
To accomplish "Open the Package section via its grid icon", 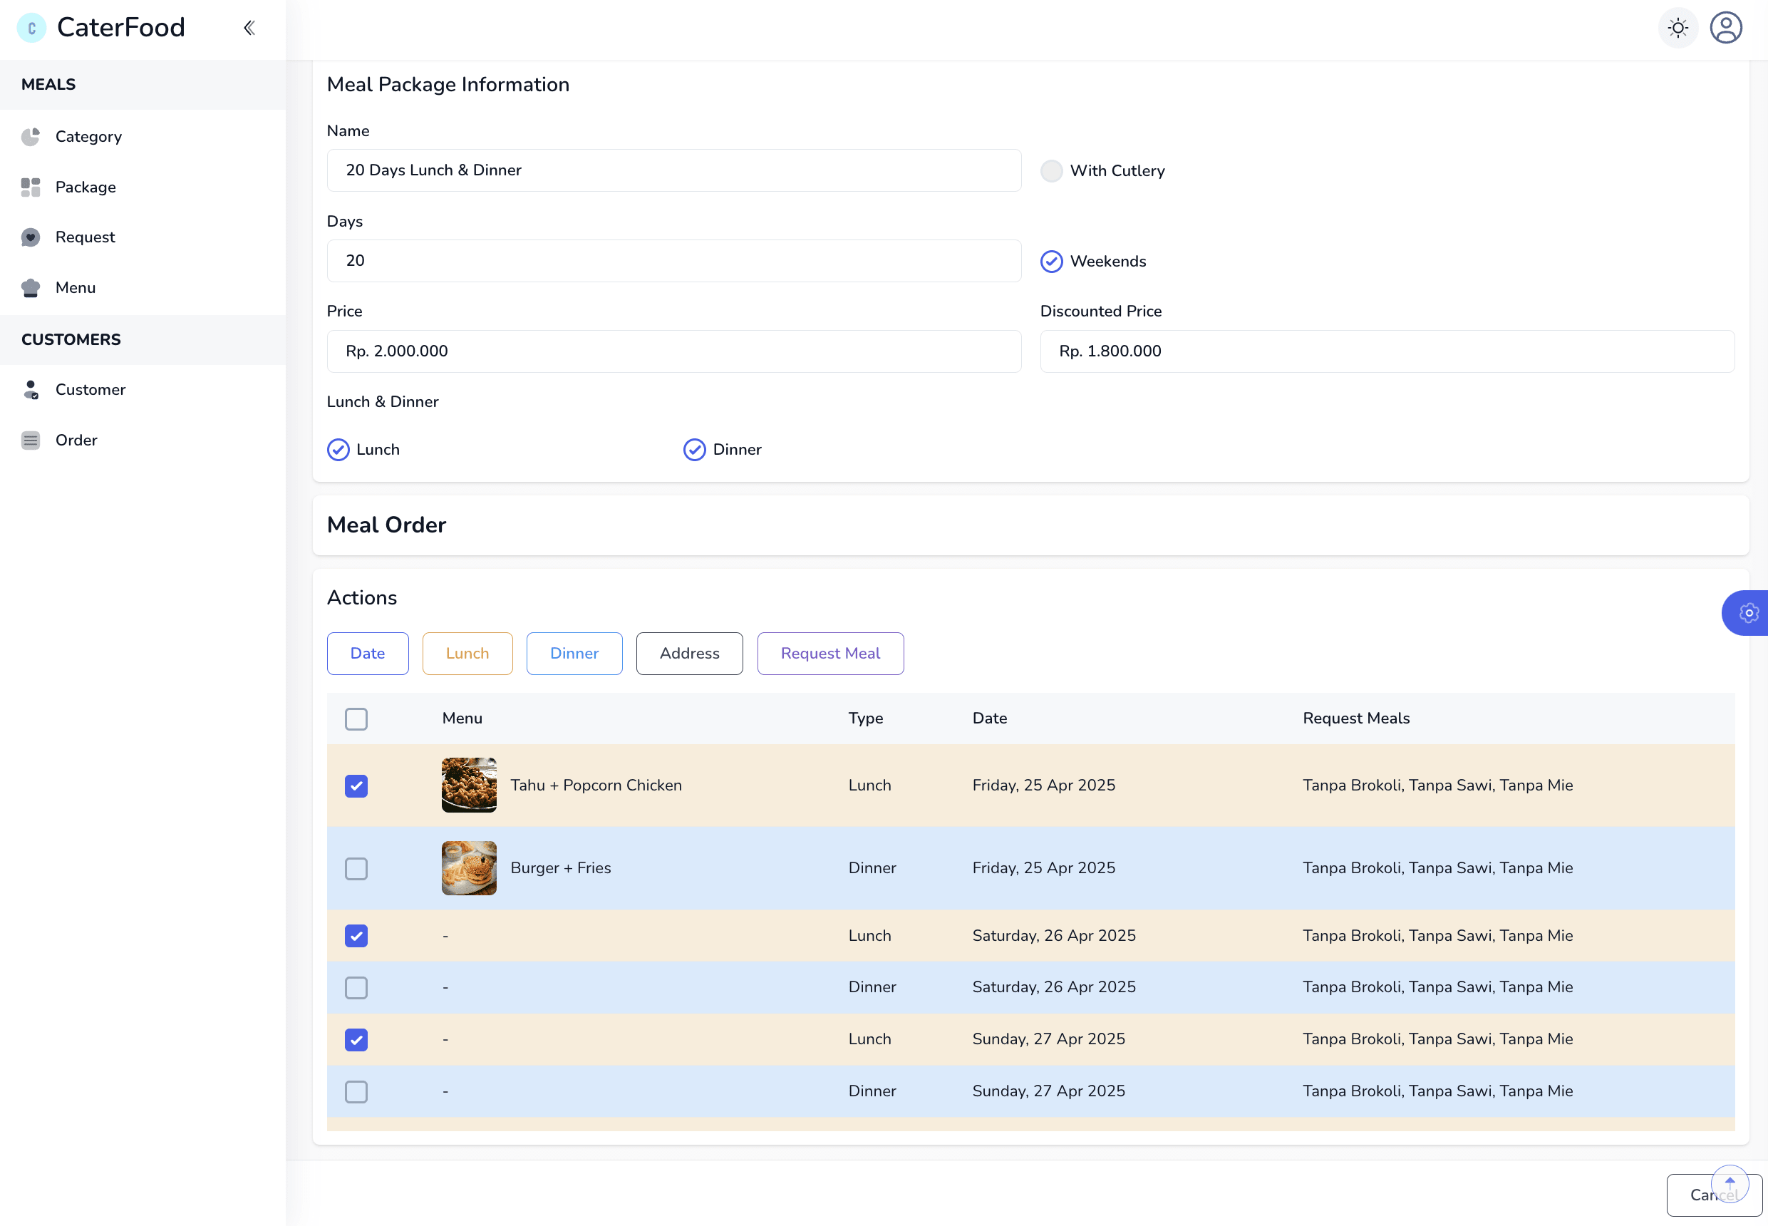I will pyautogui.click(x=31, y=187).
